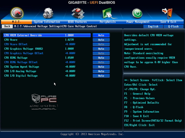
Task: Click the Save & Exit door icon
Action: (x=167, y=14)
